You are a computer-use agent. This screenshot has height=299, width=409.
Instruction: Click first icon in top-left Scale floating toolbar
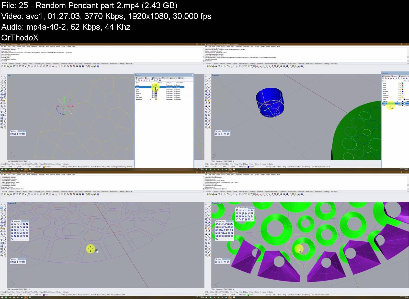(12, 134)
